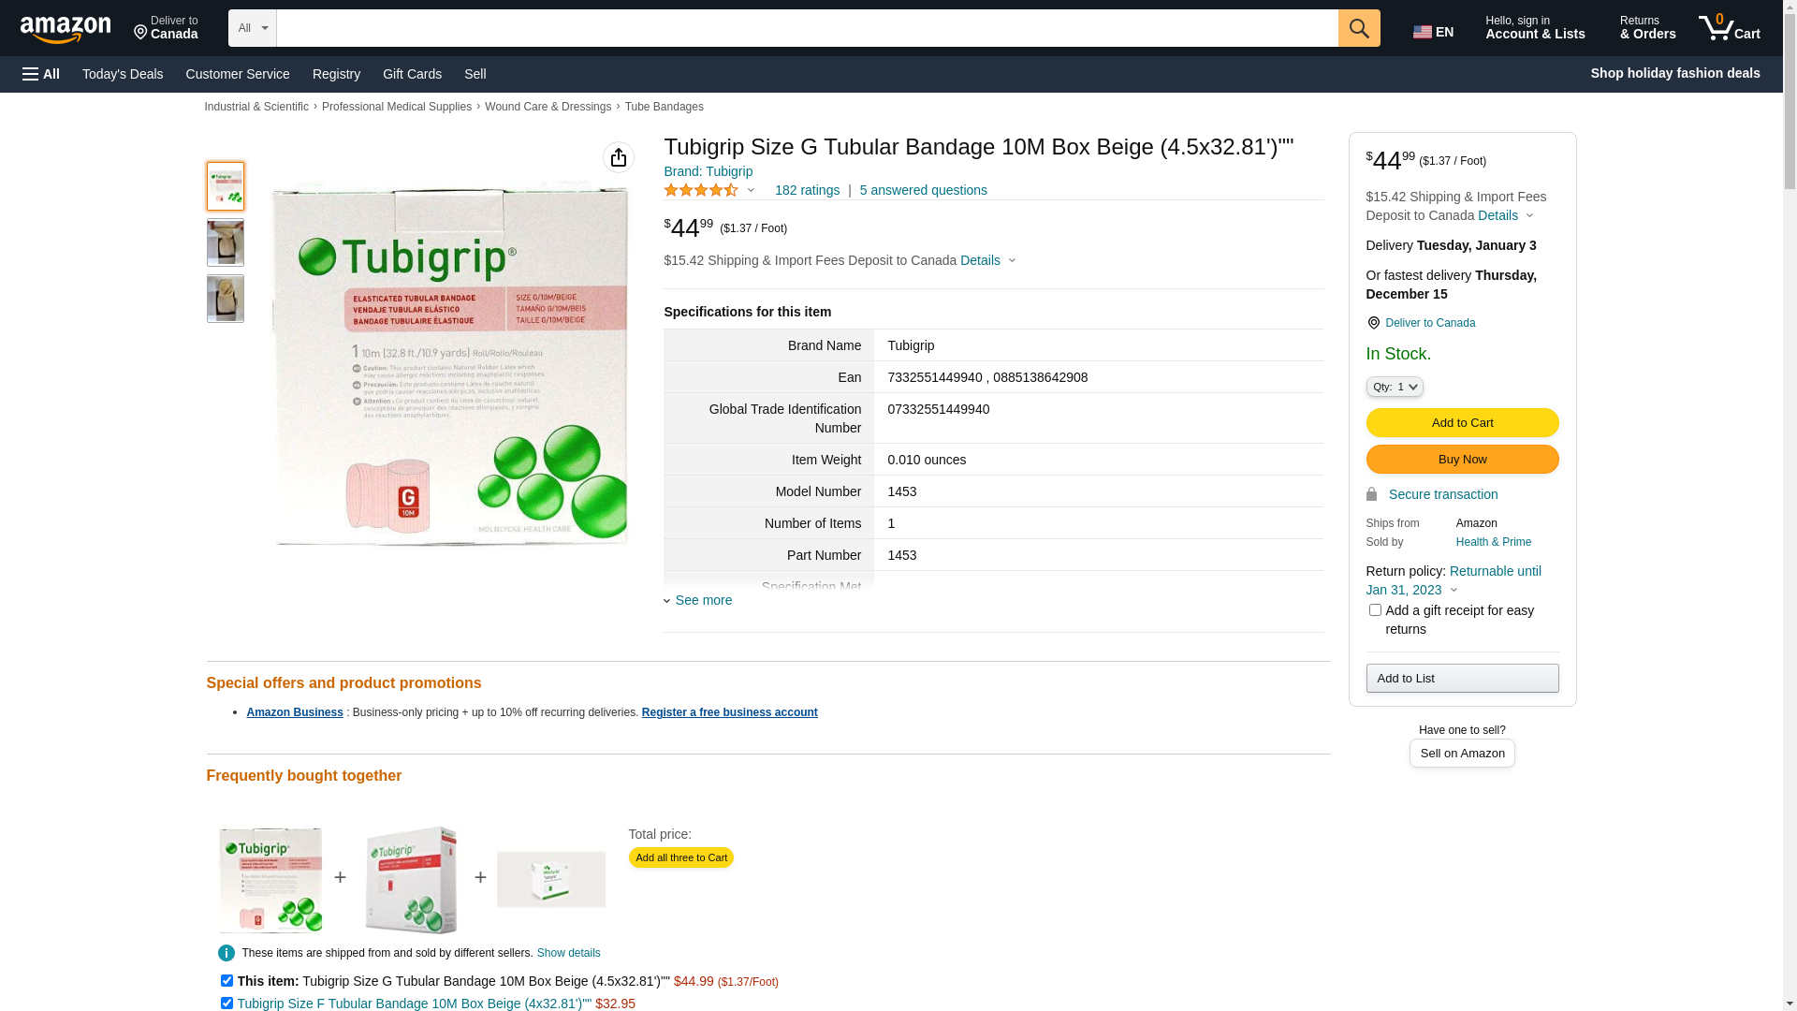Open the search category All dropdown
The image size is (1797, 1011).
(252, 28)
